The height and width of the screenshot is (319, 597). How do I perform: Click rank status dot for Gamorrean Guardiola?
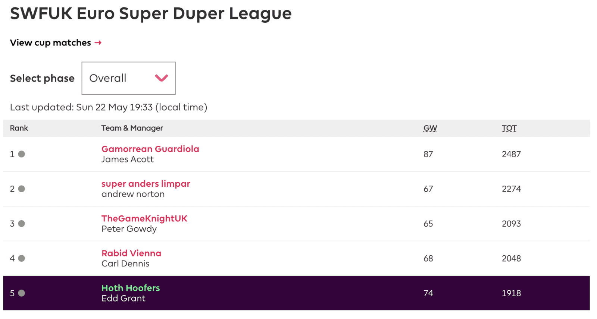point(22,154)
